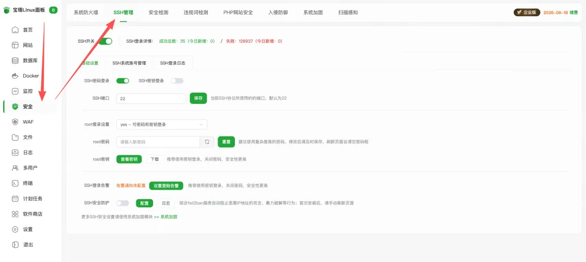Screen dimensions: 586x262
Task: Click the Docker sidebar icon
Action: tap(15, 76)
